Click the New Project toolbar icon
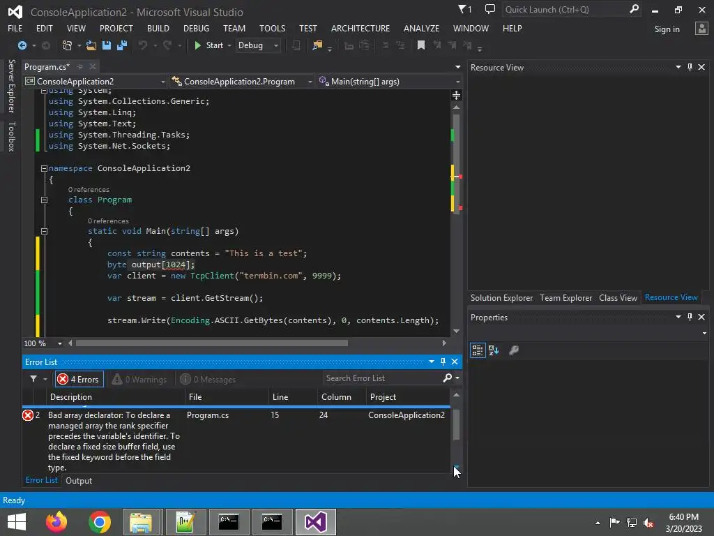Screen dimensions: 714x536 [67, 45]
